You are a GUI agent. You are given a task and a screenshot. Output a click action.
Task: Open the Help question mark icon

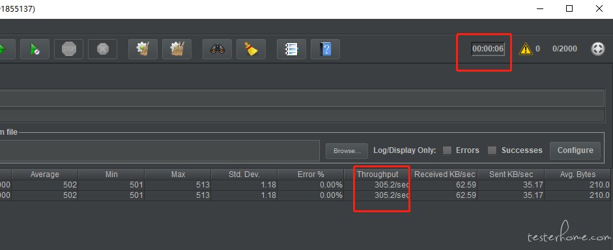[x=325, y=49]
